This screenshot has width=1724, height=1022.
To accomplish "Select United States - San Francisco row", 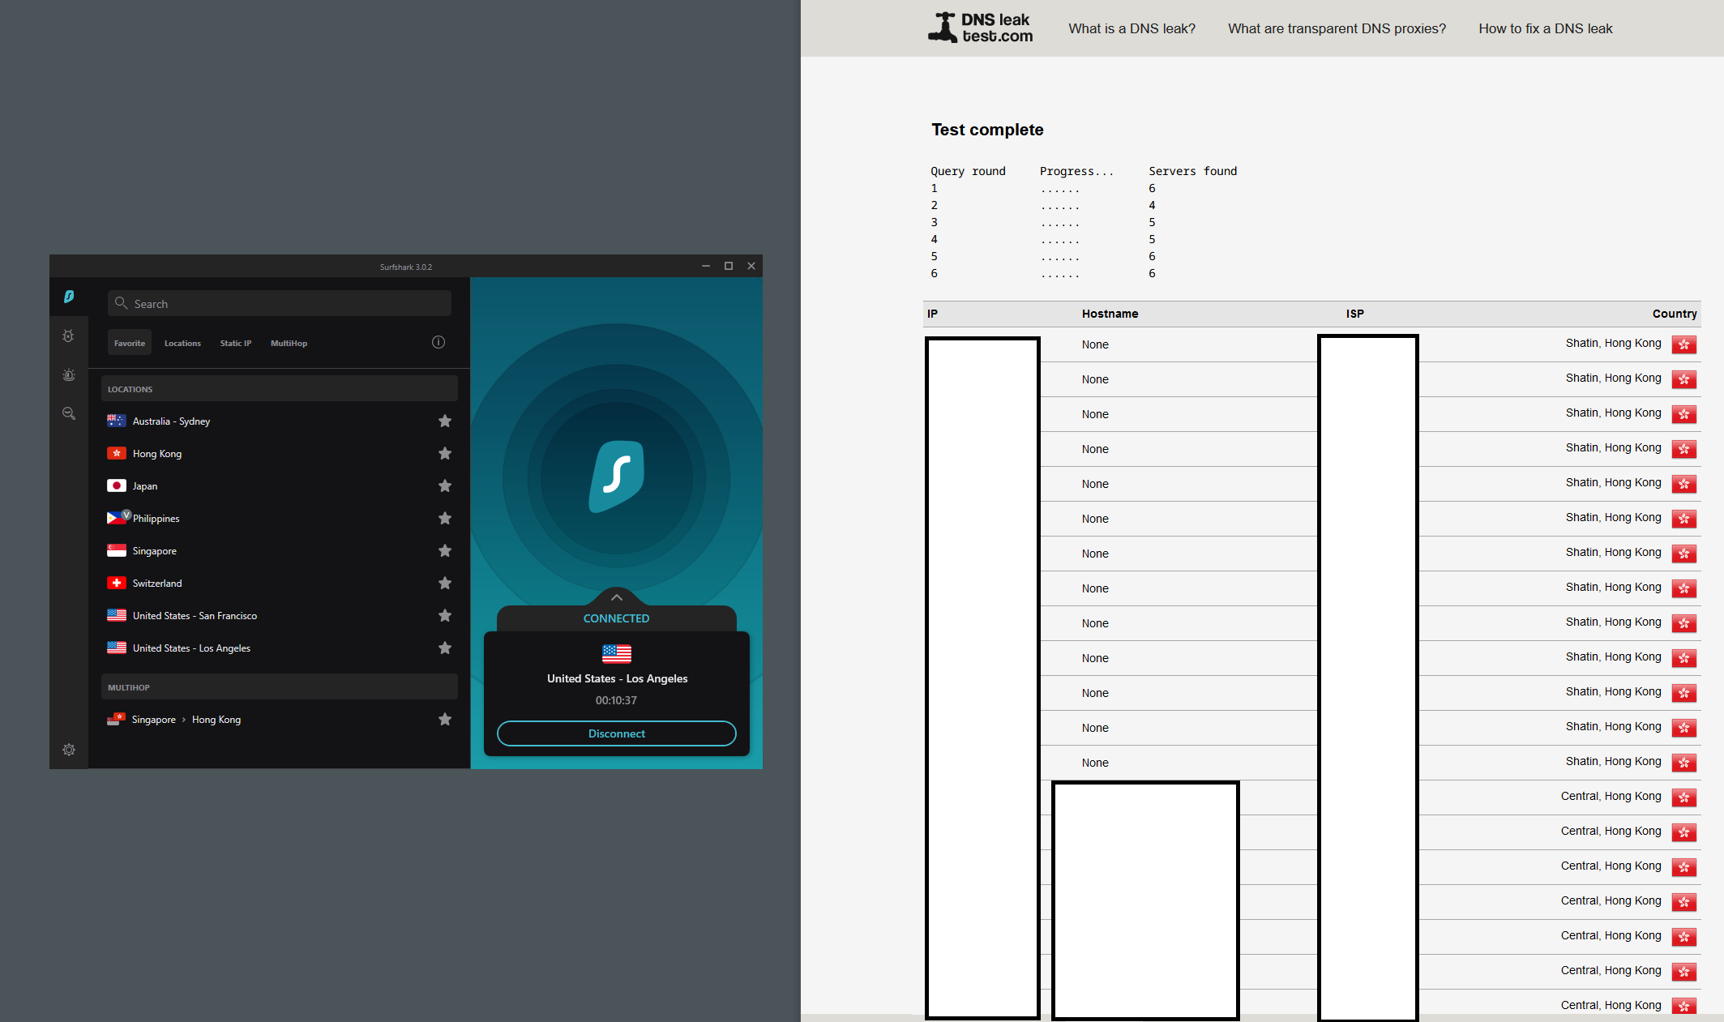I will pos(280,615).
